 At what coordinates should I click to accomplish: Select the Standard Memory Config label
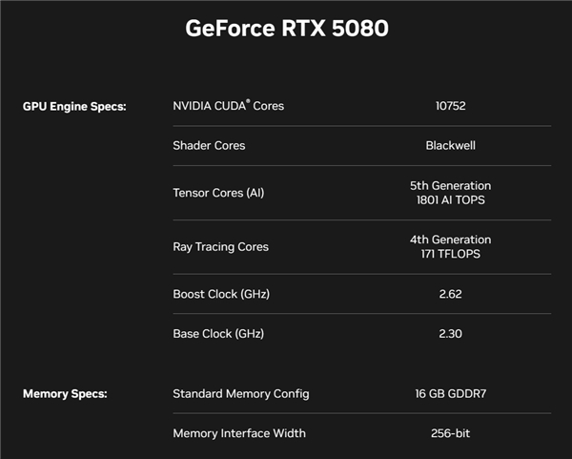click(241, 394)
